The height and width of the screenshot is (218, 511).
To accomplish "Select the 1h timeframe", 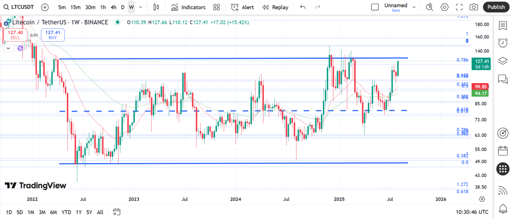I will [103, 7].
